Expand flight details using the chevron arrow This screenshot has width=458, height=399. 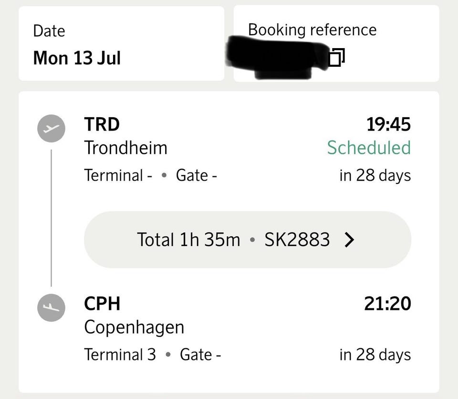(x=349, y=240)
